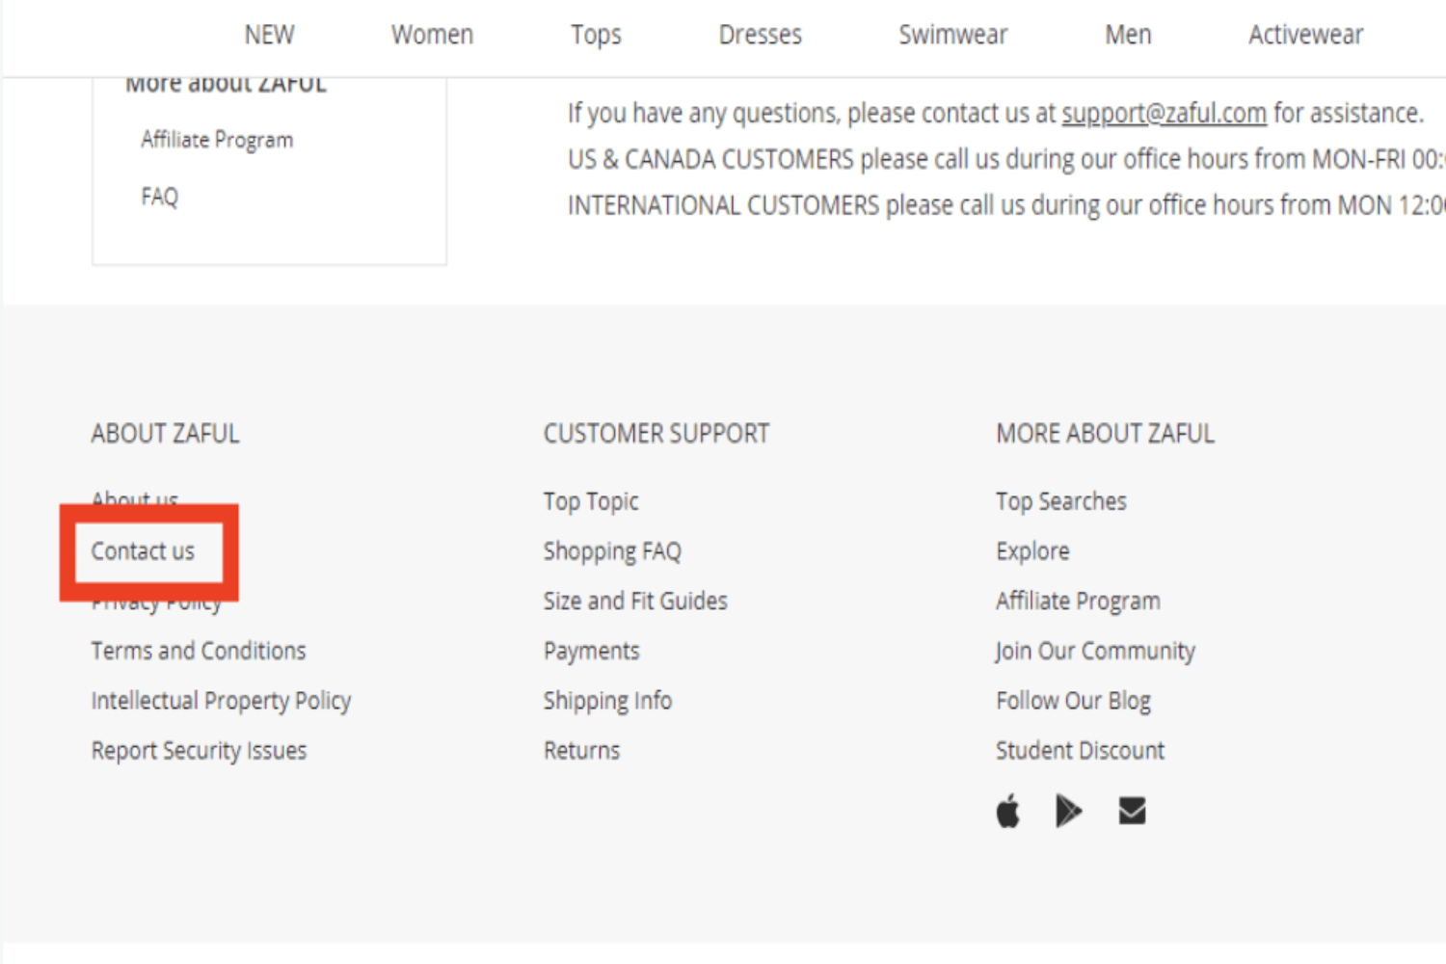Select the Men category
This screenshot has height=964, width=1446.
[x=1128, y=35]
